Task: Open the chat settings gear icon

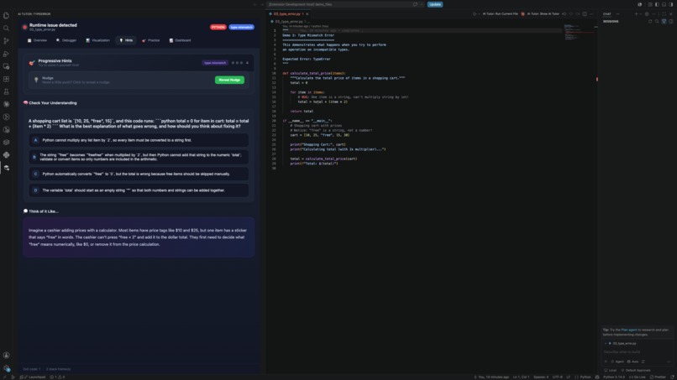Action: point(647,13)
